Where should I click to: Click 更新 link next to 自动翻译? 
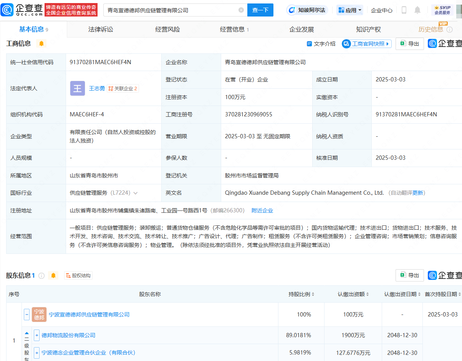417,193
